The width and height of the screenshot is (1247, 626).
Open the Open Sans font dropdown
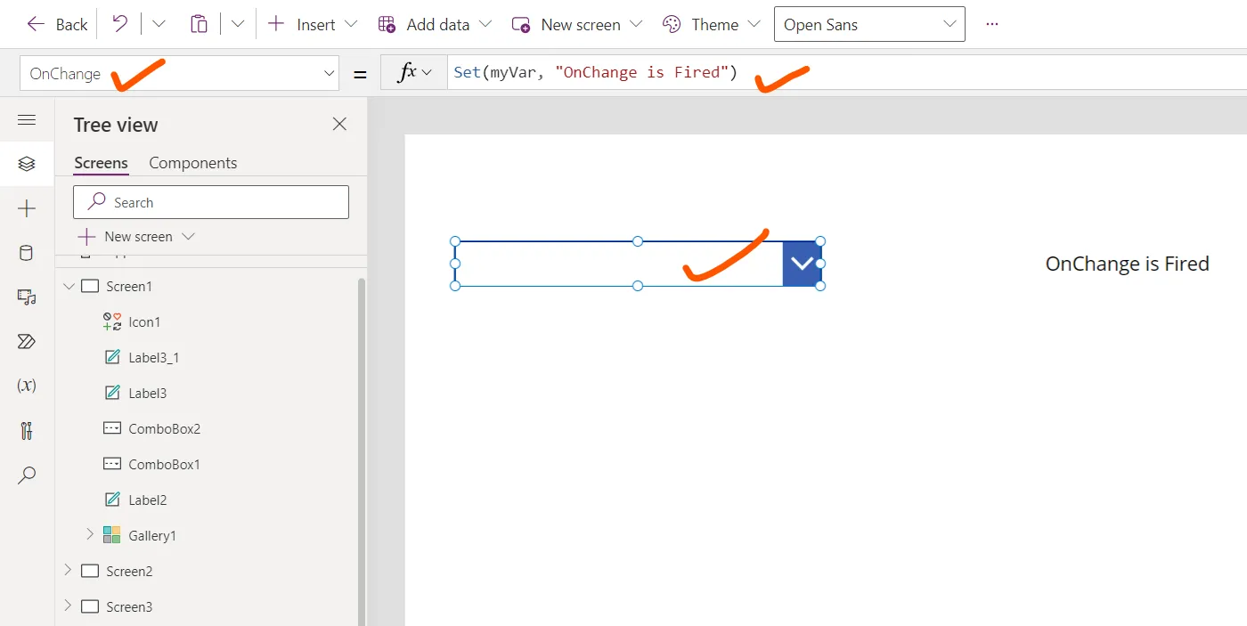[868, 24]
